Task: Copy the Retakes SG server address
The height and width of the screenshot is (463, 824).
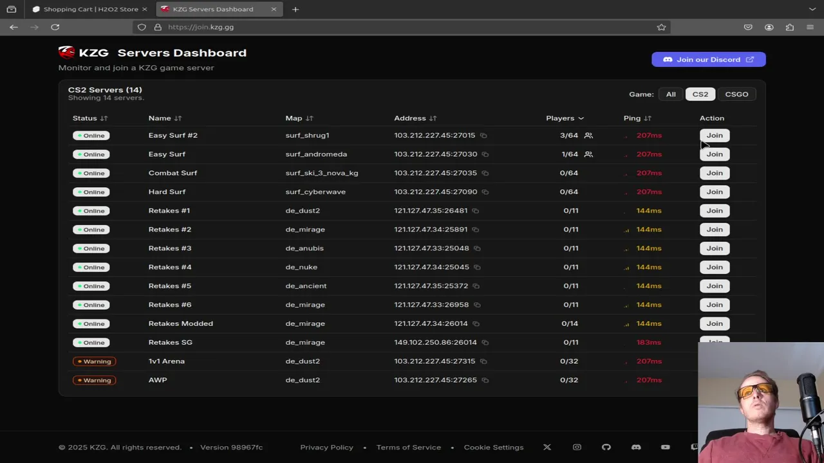Action: pos(485,343)
